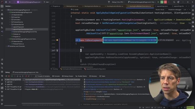195x109 pixels.
Task: Open run configuration DometrainDebuggingPlayground: http dropdown
Action: [142, 2]
